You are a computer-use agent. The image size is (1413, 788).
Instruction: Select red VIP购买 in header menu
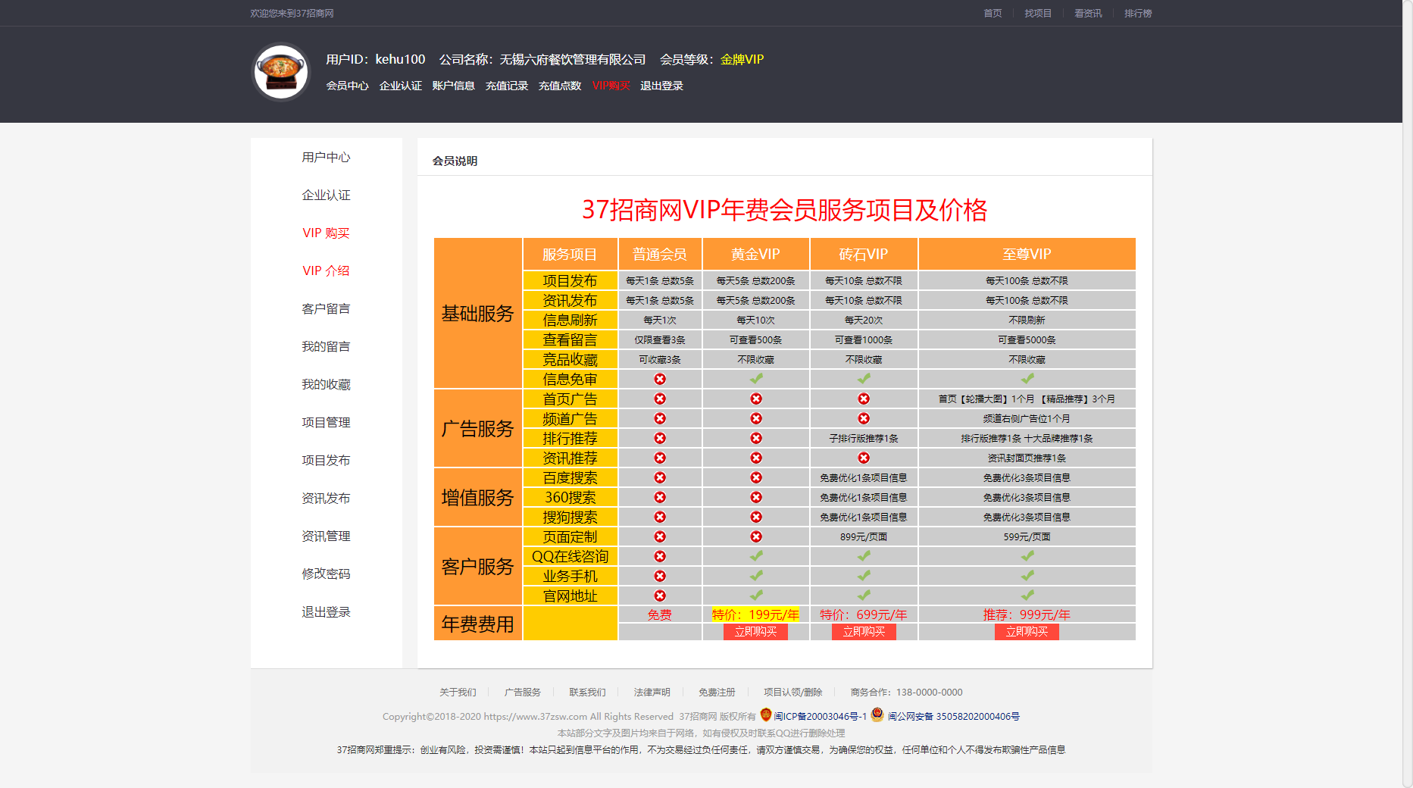pyautogui.click(x=611, y=86)
